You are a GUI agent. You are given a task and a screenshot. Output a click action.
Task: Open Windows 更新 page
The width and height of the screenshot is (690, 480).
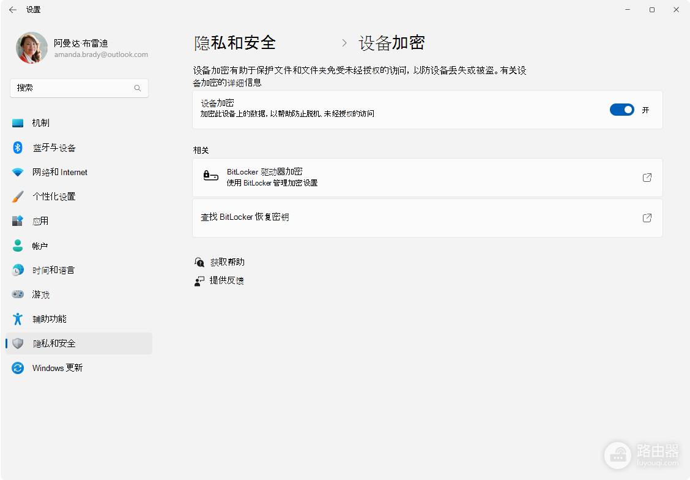[79, 368]
